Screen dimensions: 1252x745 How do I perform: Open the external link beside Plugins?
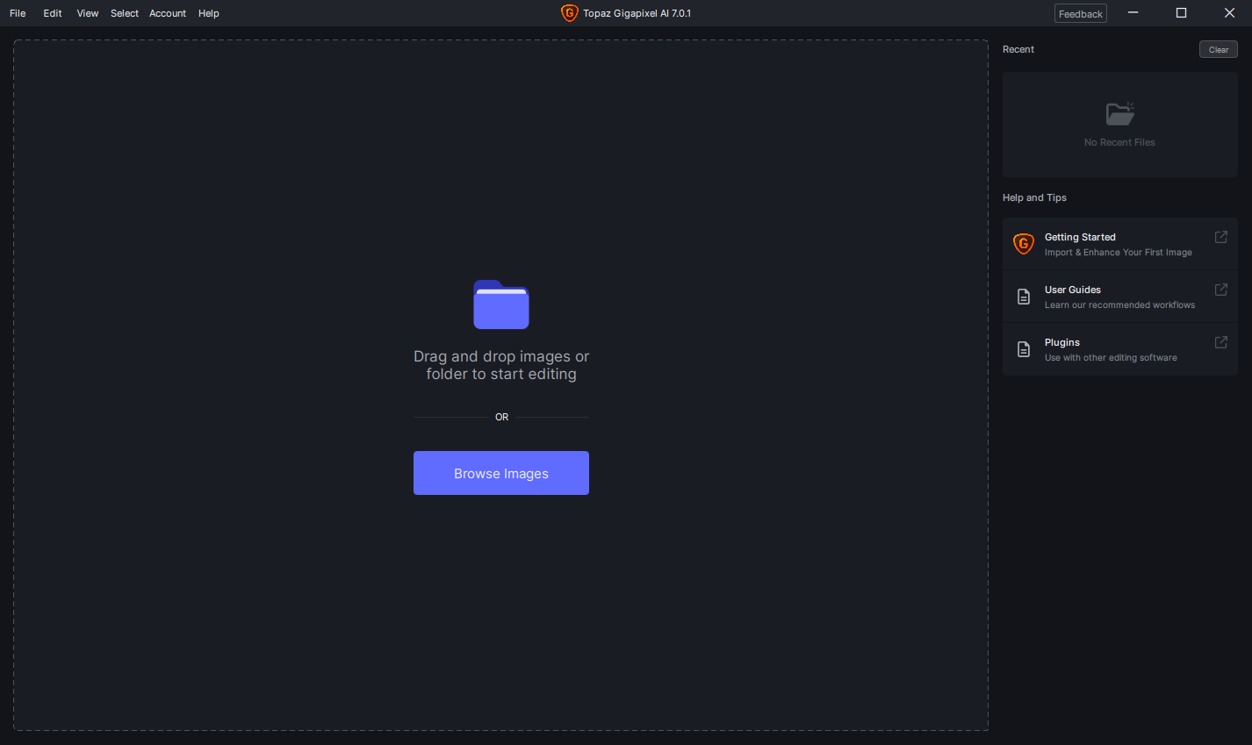click(x=1220, y=342)
